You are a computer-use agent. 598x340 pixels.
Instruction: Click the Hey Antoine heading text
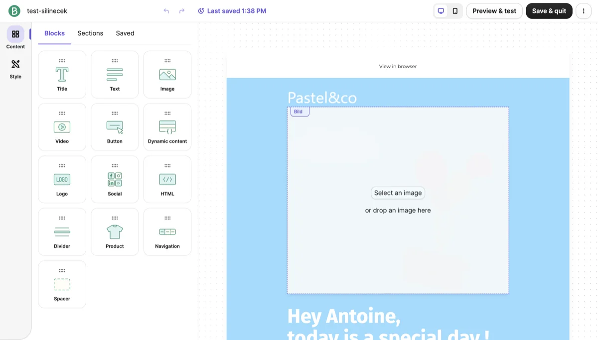click(x=344, y=316)
